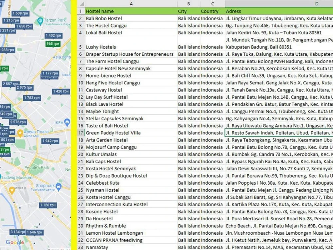
Task: Select cell 'Taste of Bali Hostel'
Action: (131, 126)
